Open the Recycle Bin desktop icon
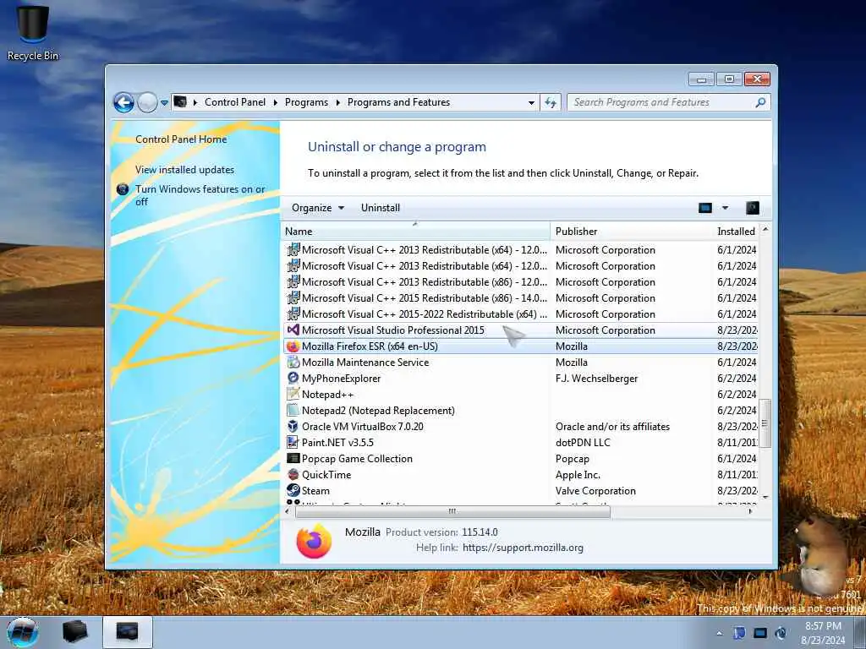Screen dimensions: 866x649 pos(33,32)
